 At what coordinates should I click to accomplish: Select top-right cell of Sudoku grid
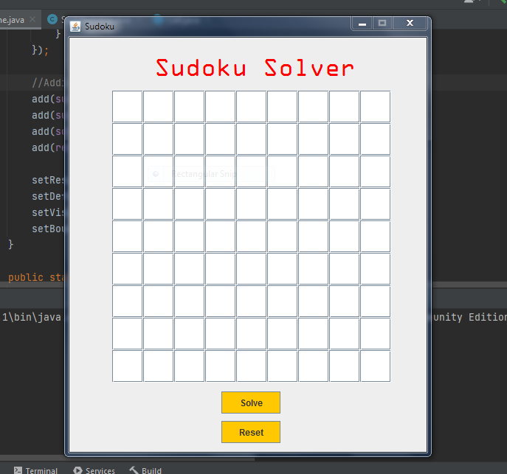point(376,107)
